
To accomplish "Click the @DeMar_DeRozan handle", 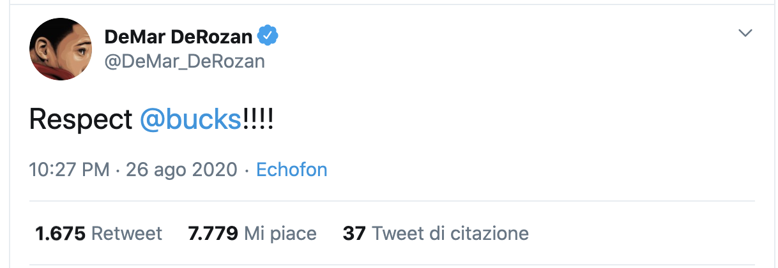I will coord(185,61).
